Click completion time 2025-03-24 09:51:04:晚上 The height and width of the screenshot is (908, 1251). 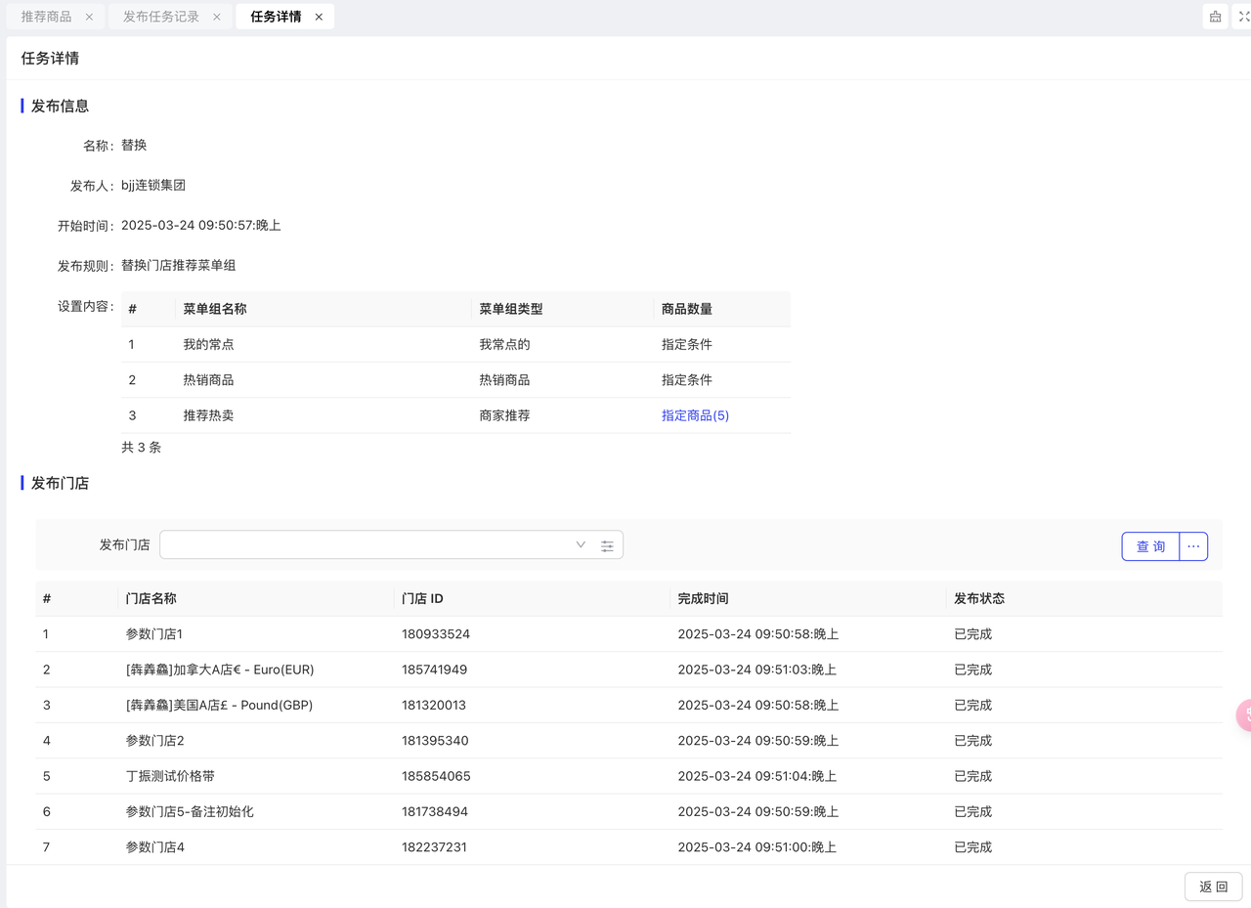click(757, 776)
